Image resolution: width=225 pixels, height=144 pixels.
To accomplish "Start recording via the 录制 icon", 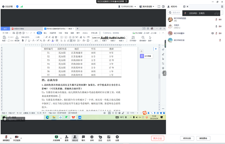I will (92, 138).
